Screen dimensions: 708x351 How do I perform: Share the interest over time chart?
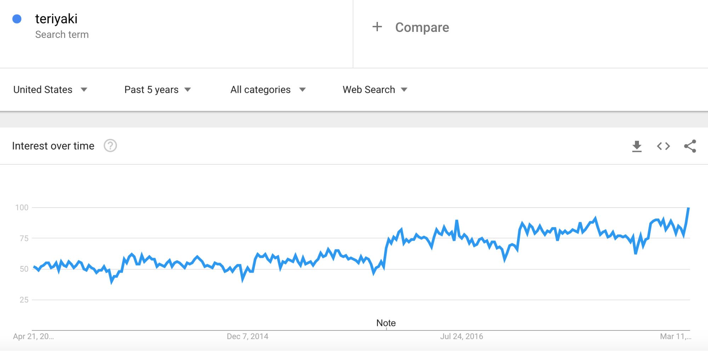[x=690, y=146]
